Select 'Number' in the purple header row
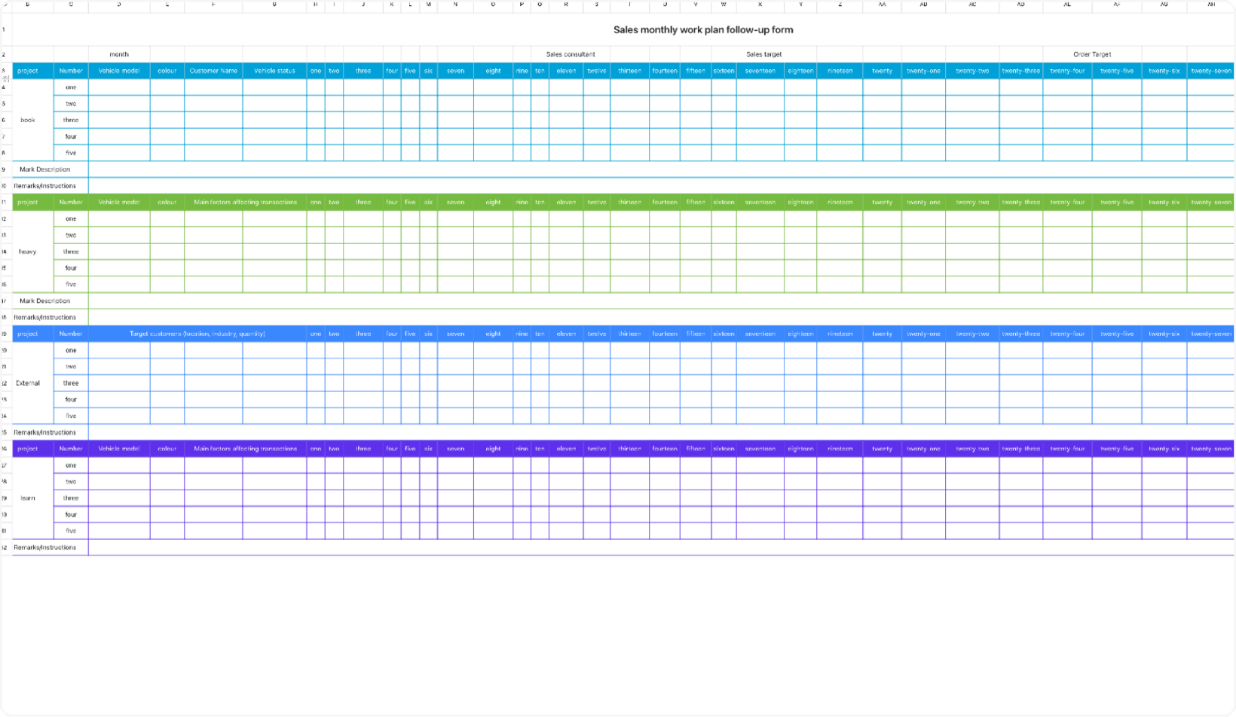The height and width of the screenshot is (717, 1236). click(71, 449)
